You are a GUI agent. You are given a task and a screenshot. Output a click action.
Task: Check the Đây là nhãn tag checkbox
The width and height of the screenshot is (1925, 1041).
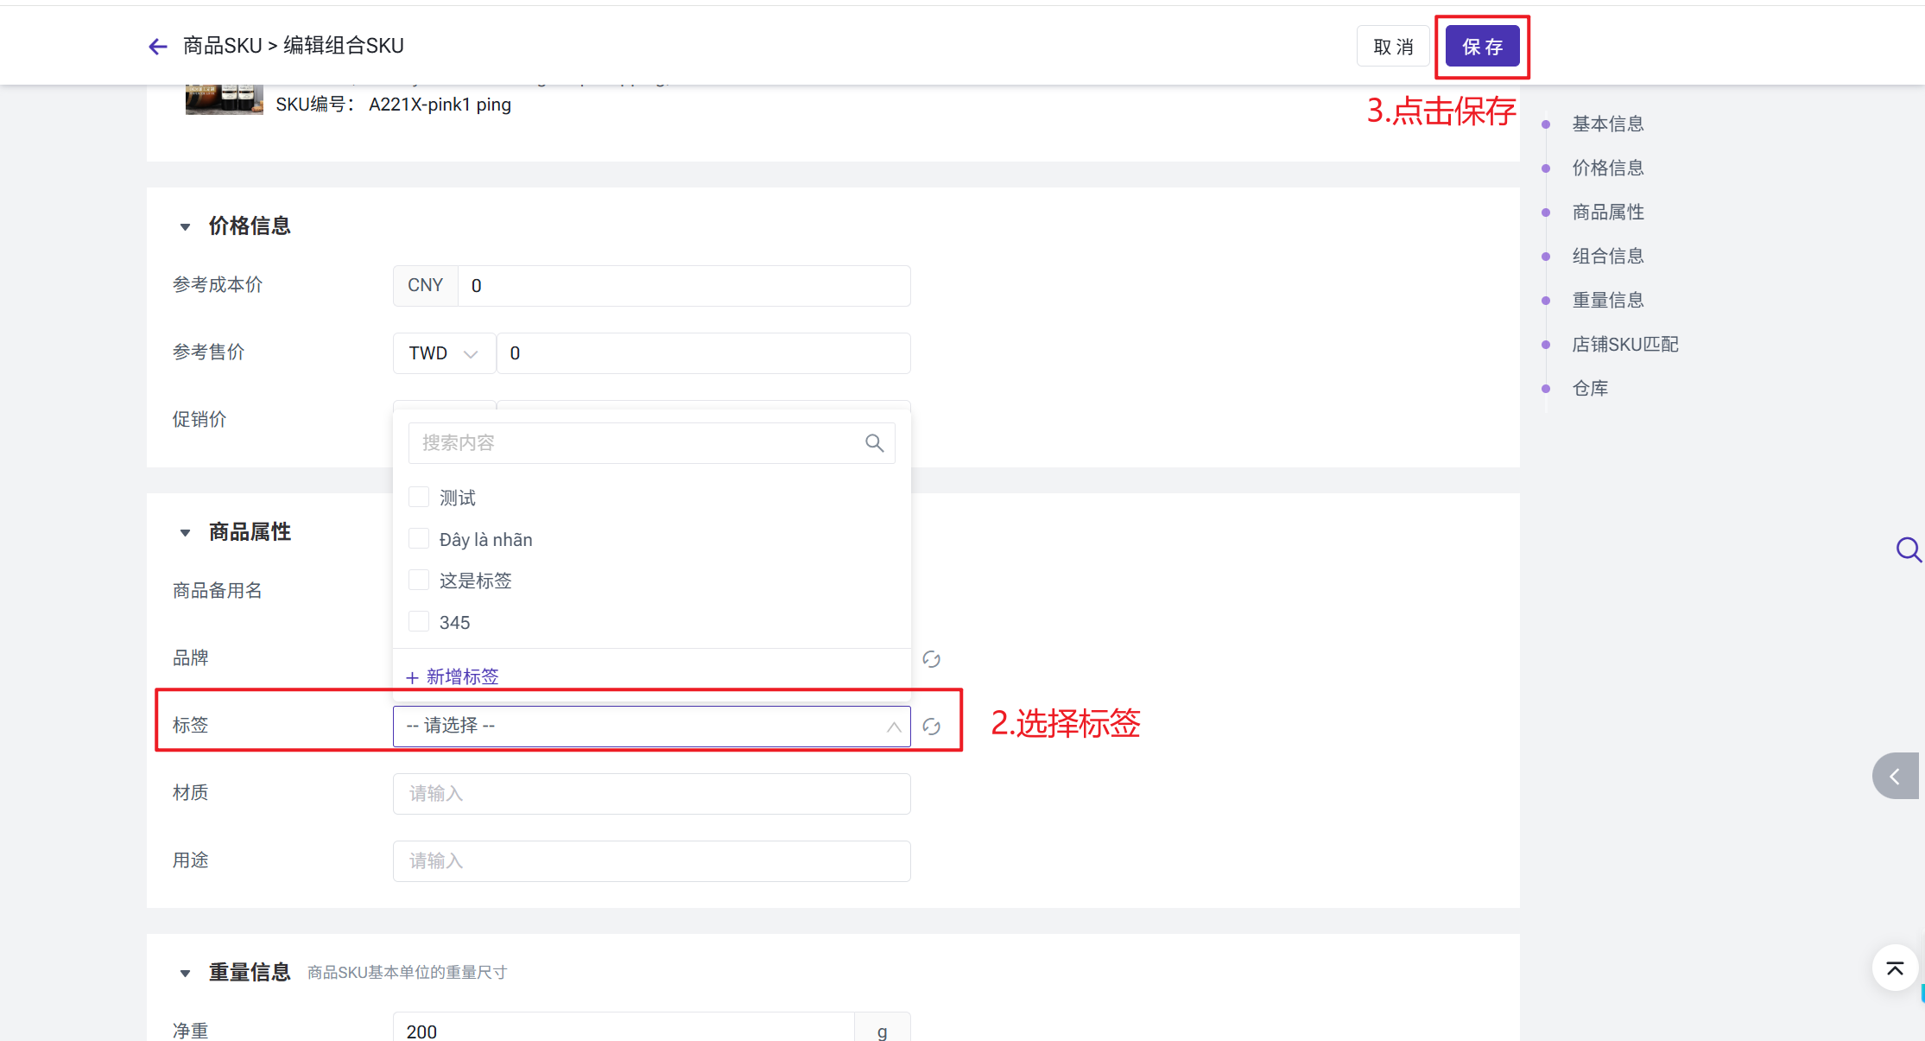(419, 538)
